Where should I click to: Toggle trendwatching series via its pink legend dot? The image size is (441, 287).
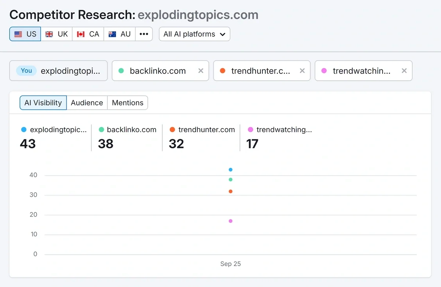click(250, 129)
